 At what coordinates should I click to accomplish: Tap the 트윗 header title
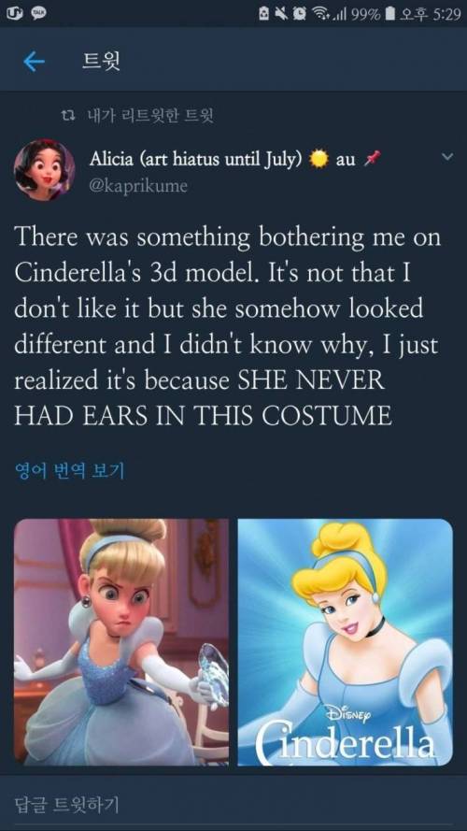coord(101,63)
